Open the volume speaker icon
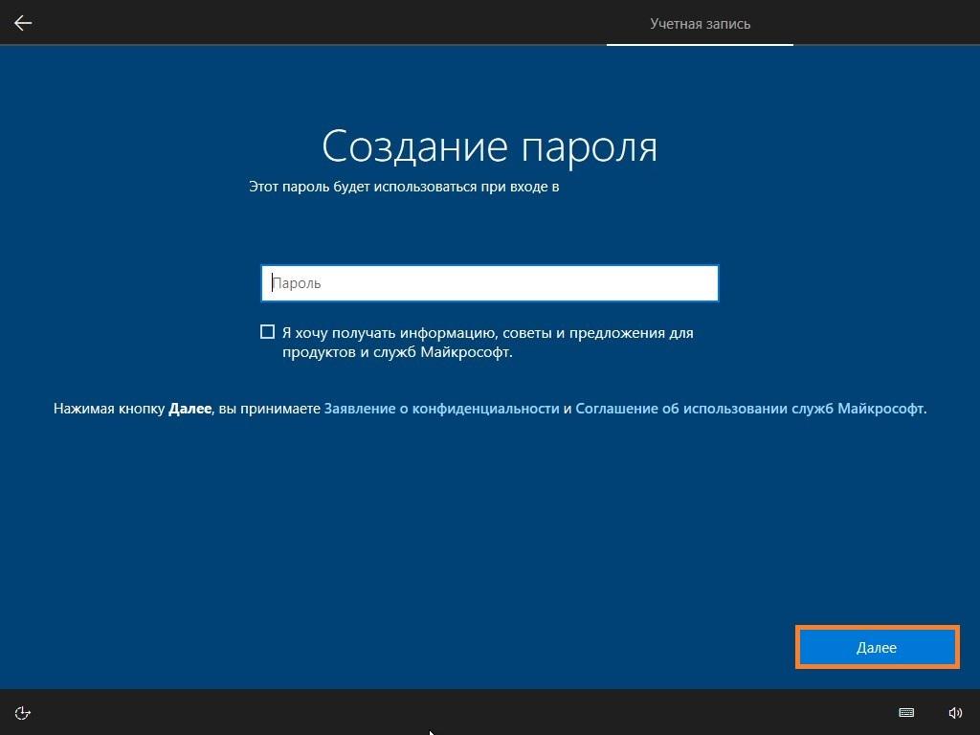Image resolution: width=980 pixels, height=735 pixels. (955, 712)
